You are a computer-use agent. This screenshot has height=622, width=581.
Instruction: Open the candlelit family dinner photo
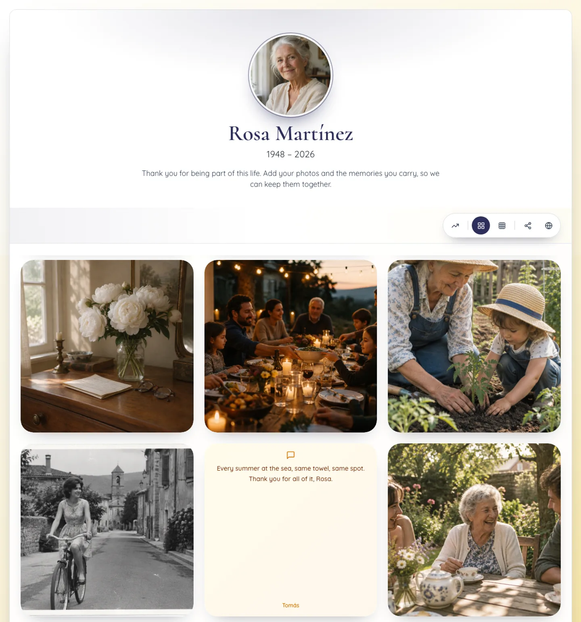[x=290, y=346]
